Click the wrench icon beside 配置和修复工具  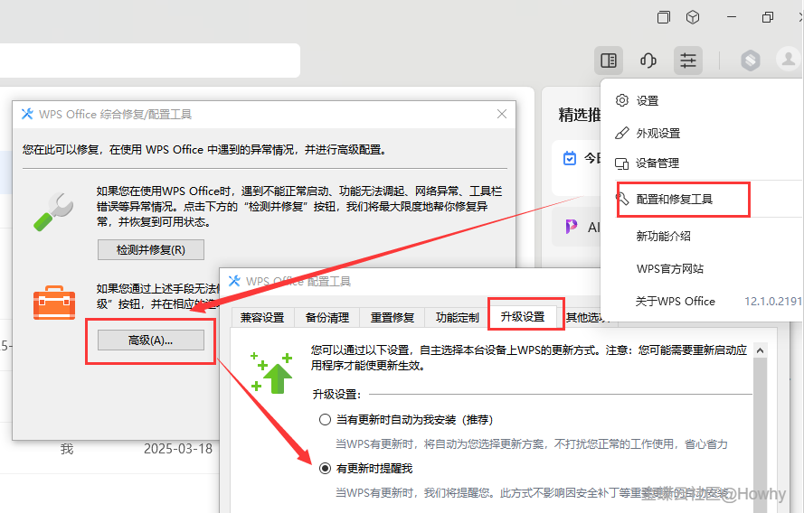pos(623,199)
